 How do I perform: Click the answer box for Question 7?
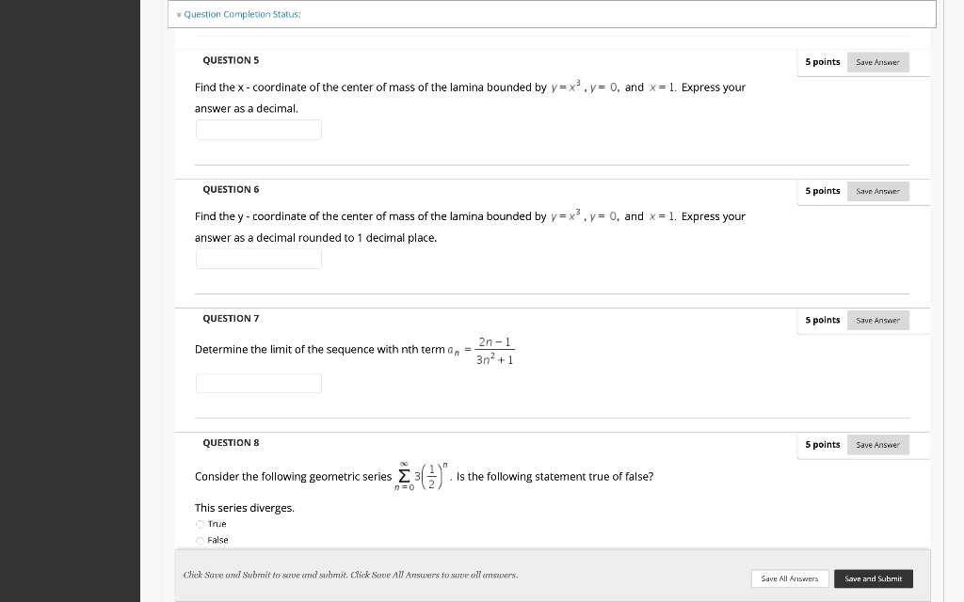258,383
